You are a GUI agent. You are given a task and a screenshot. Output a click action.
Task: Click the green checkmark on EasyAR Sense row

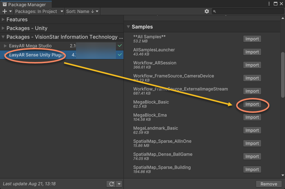click(x=120, y=55)
